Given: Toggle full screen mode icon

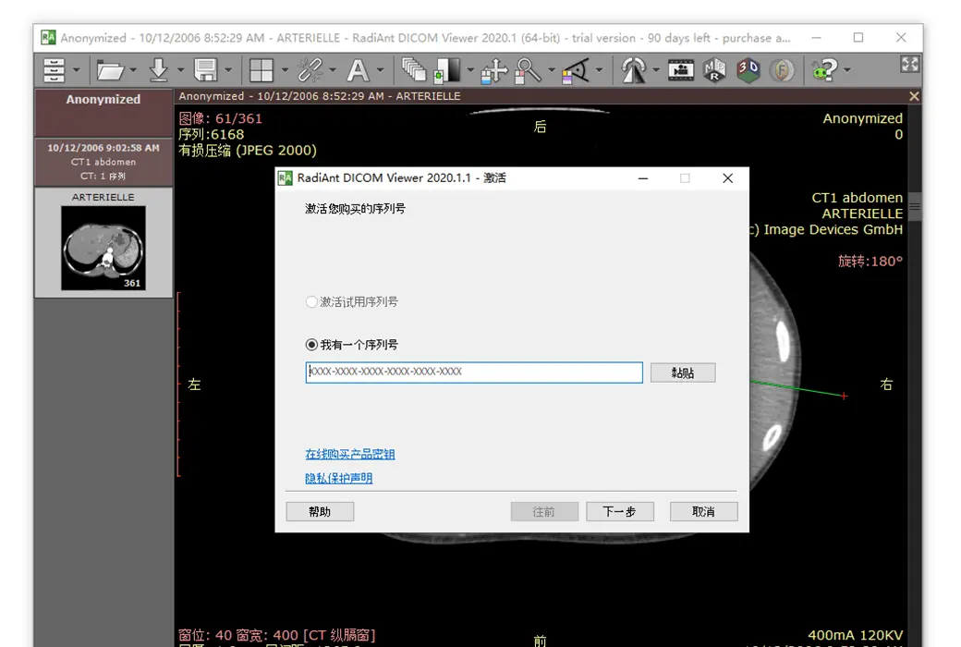Looking at the screenshot, I should (910, 64).
